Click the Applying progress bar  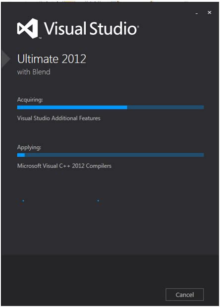[x=110, y=155]
